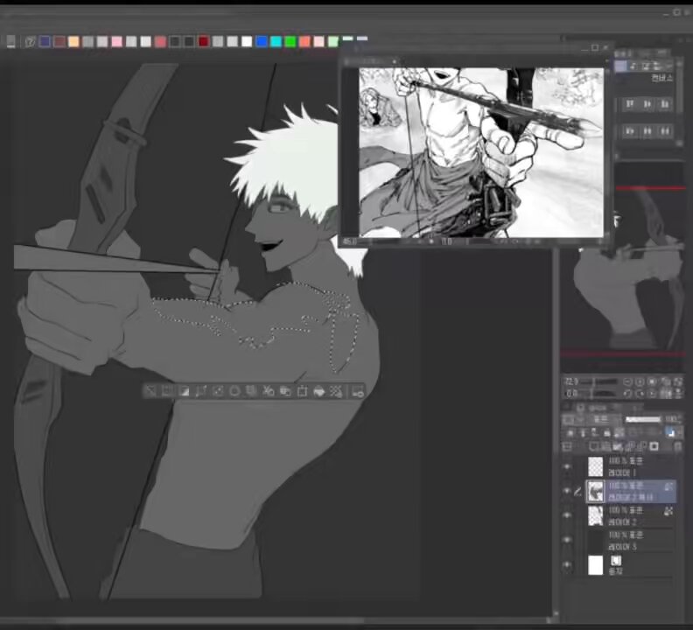This screenshot has height=630, width=693.
Task: Click Expand selected area launcher icon
Action: click(201, 391)
